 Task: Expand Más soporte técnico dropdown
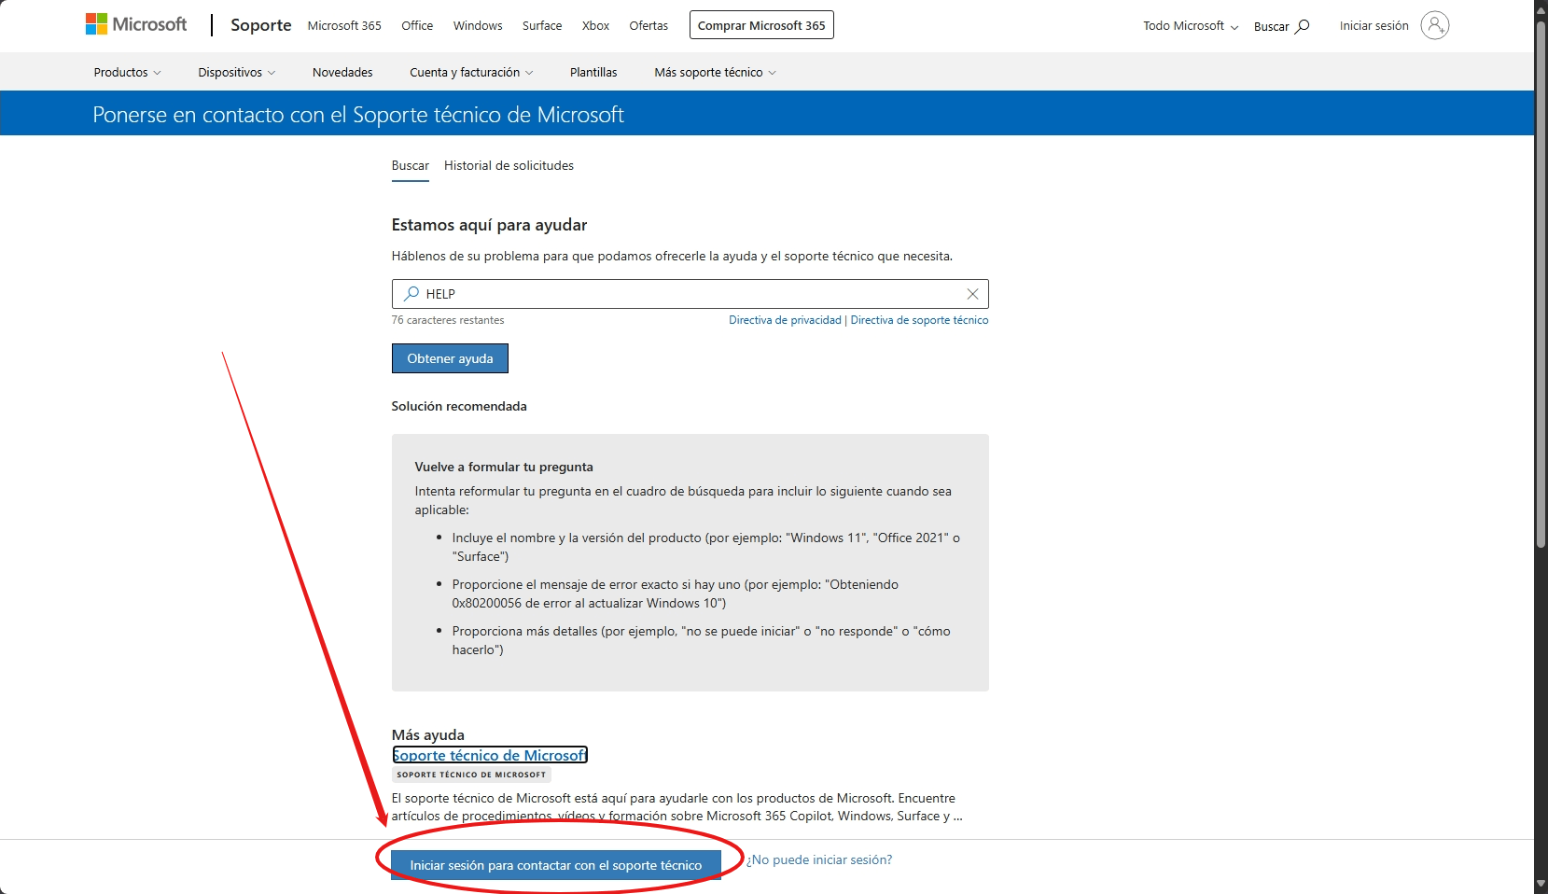tap(715, 72)
